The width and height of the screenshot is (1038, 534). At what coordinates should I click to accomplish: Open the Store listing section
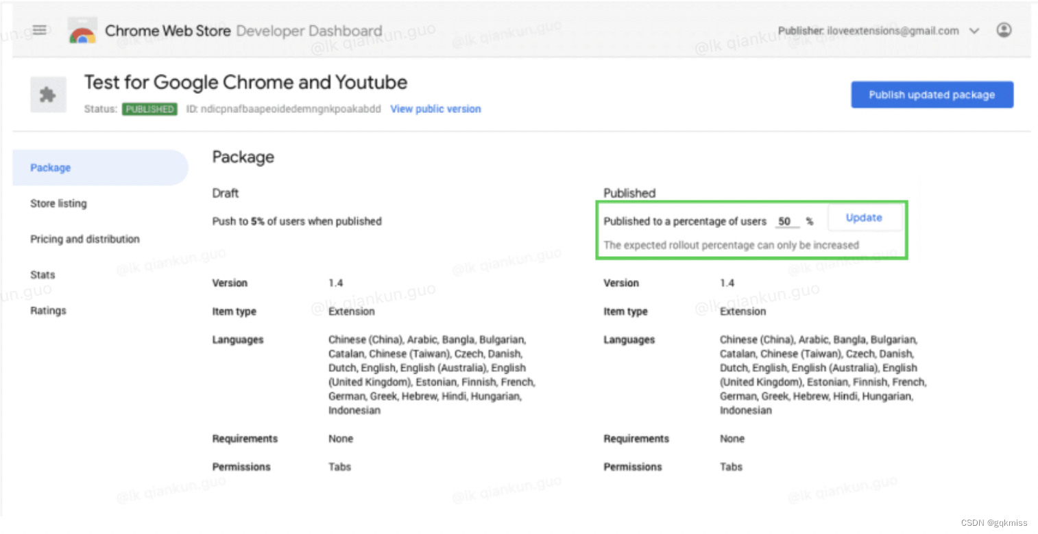point(58,203)
